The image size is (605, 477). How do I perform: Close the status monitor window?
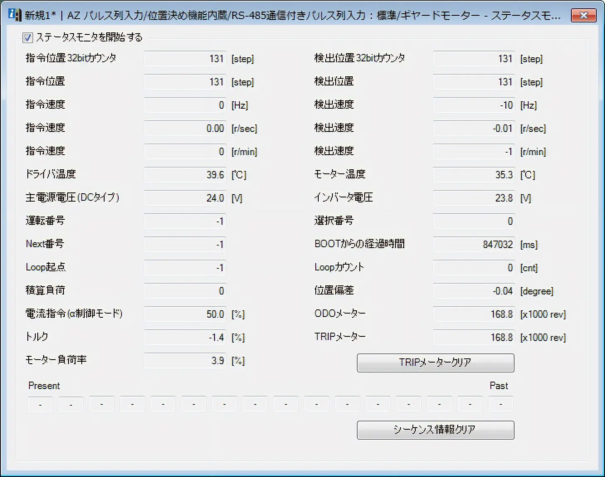pos(583,15)
